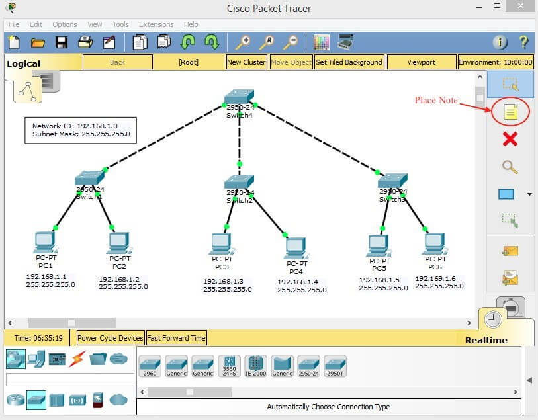Click the workspace scroll up arrow
The height and width of the screenshot is (420, 538).
(480, 77)
